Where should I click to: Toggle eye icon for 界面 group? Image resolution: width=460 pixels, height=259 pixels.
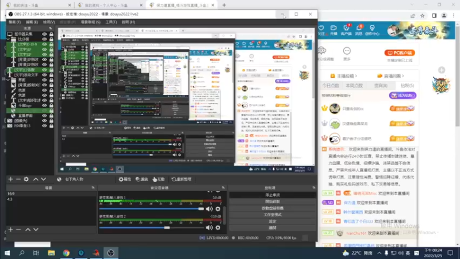[44, 80]
